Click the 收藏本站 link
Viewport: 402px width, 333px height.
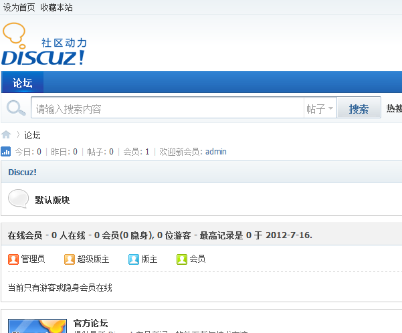coord(57,7)
